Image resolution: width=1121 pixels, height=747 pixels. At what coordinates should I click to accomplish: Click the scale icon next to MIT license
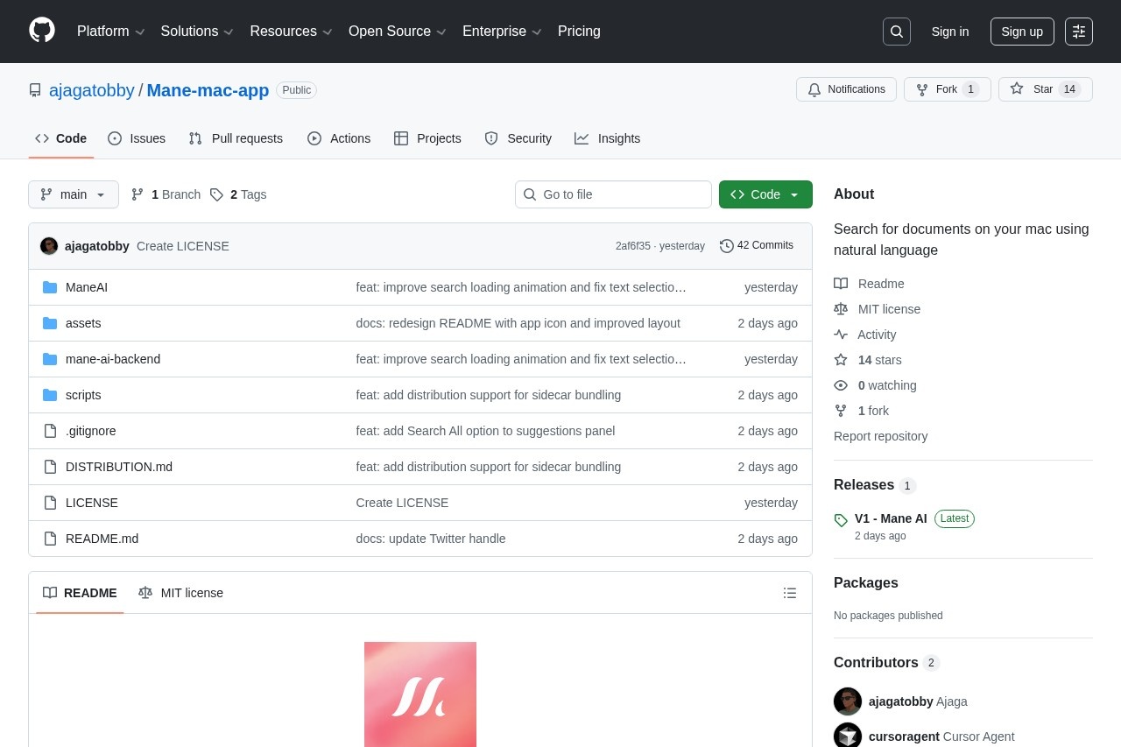click(x=841, y=308)
